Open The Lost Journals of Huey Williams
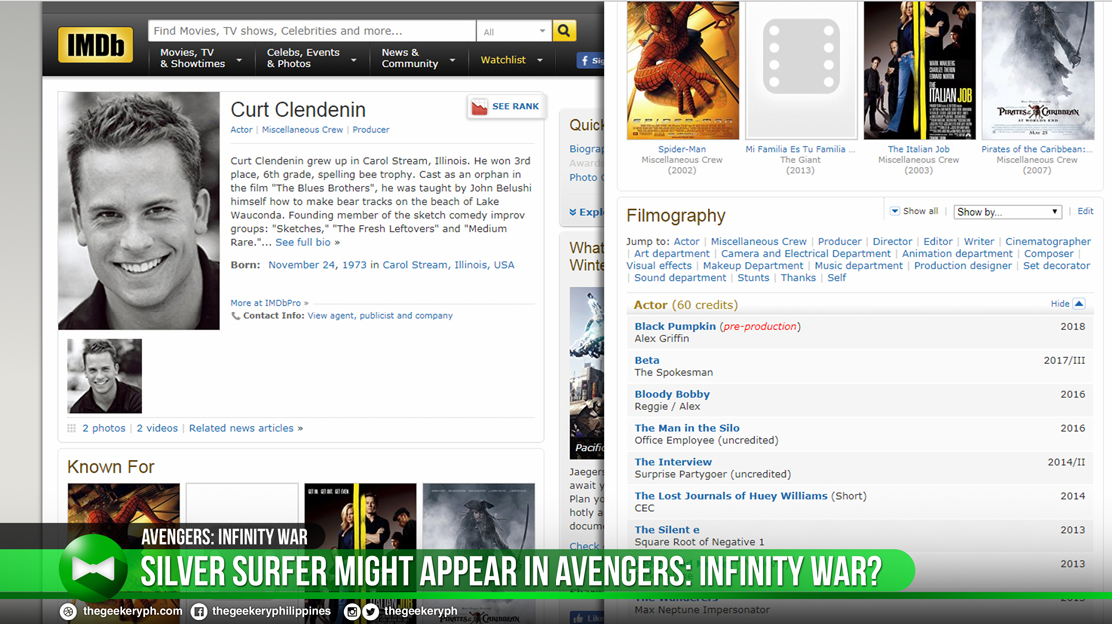 [731, 496]
